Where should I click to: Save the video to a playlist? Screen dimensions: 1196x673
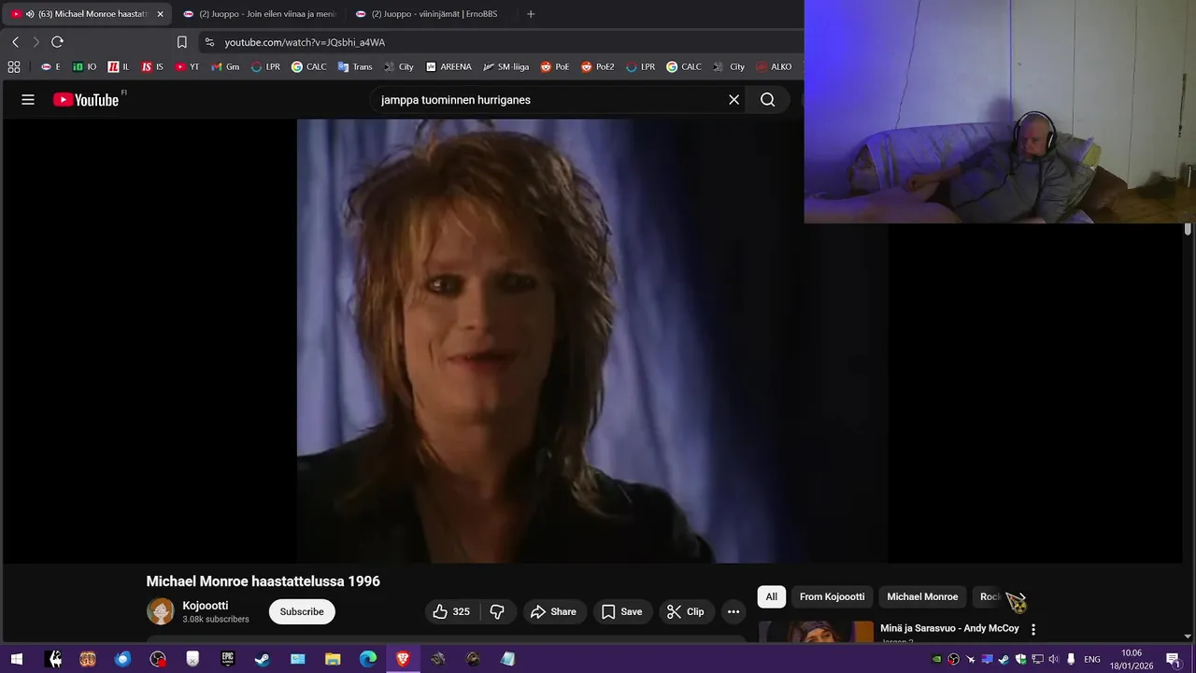pos(622,611)
